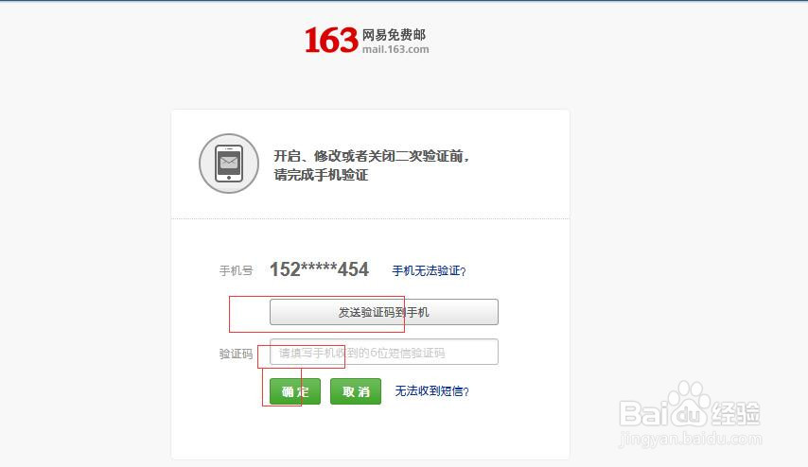Screen dimensions: 808x467
Task: Open the 无法收到短信? help link
Action: 431,391
